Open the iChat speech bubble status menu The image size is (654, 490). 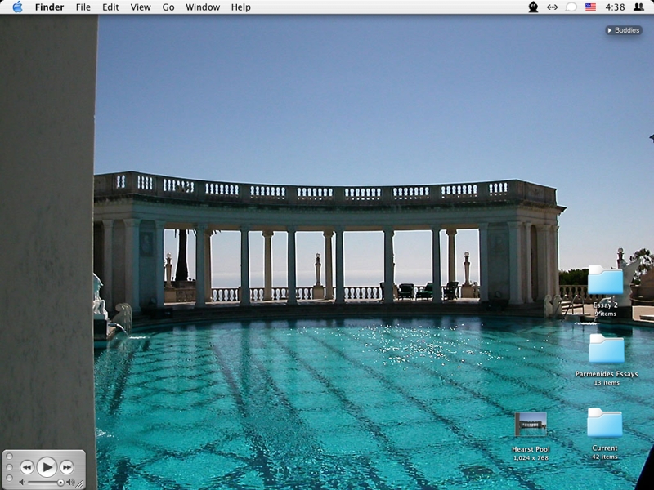point(571,7)
